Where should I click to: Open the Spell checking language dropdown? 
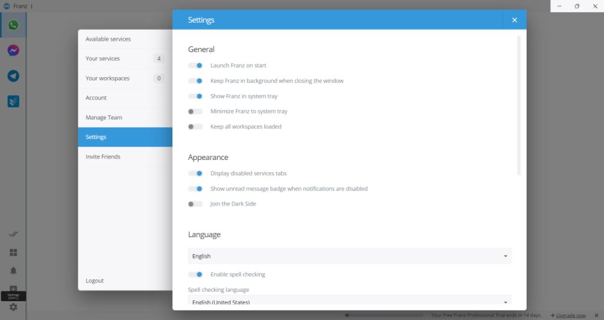tap(349, 301)
